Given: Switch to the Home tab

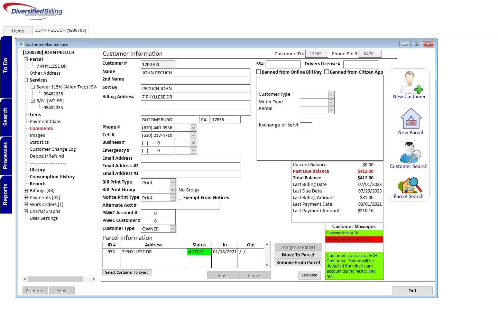Looking at the screenshot, I should coord(18,31).
